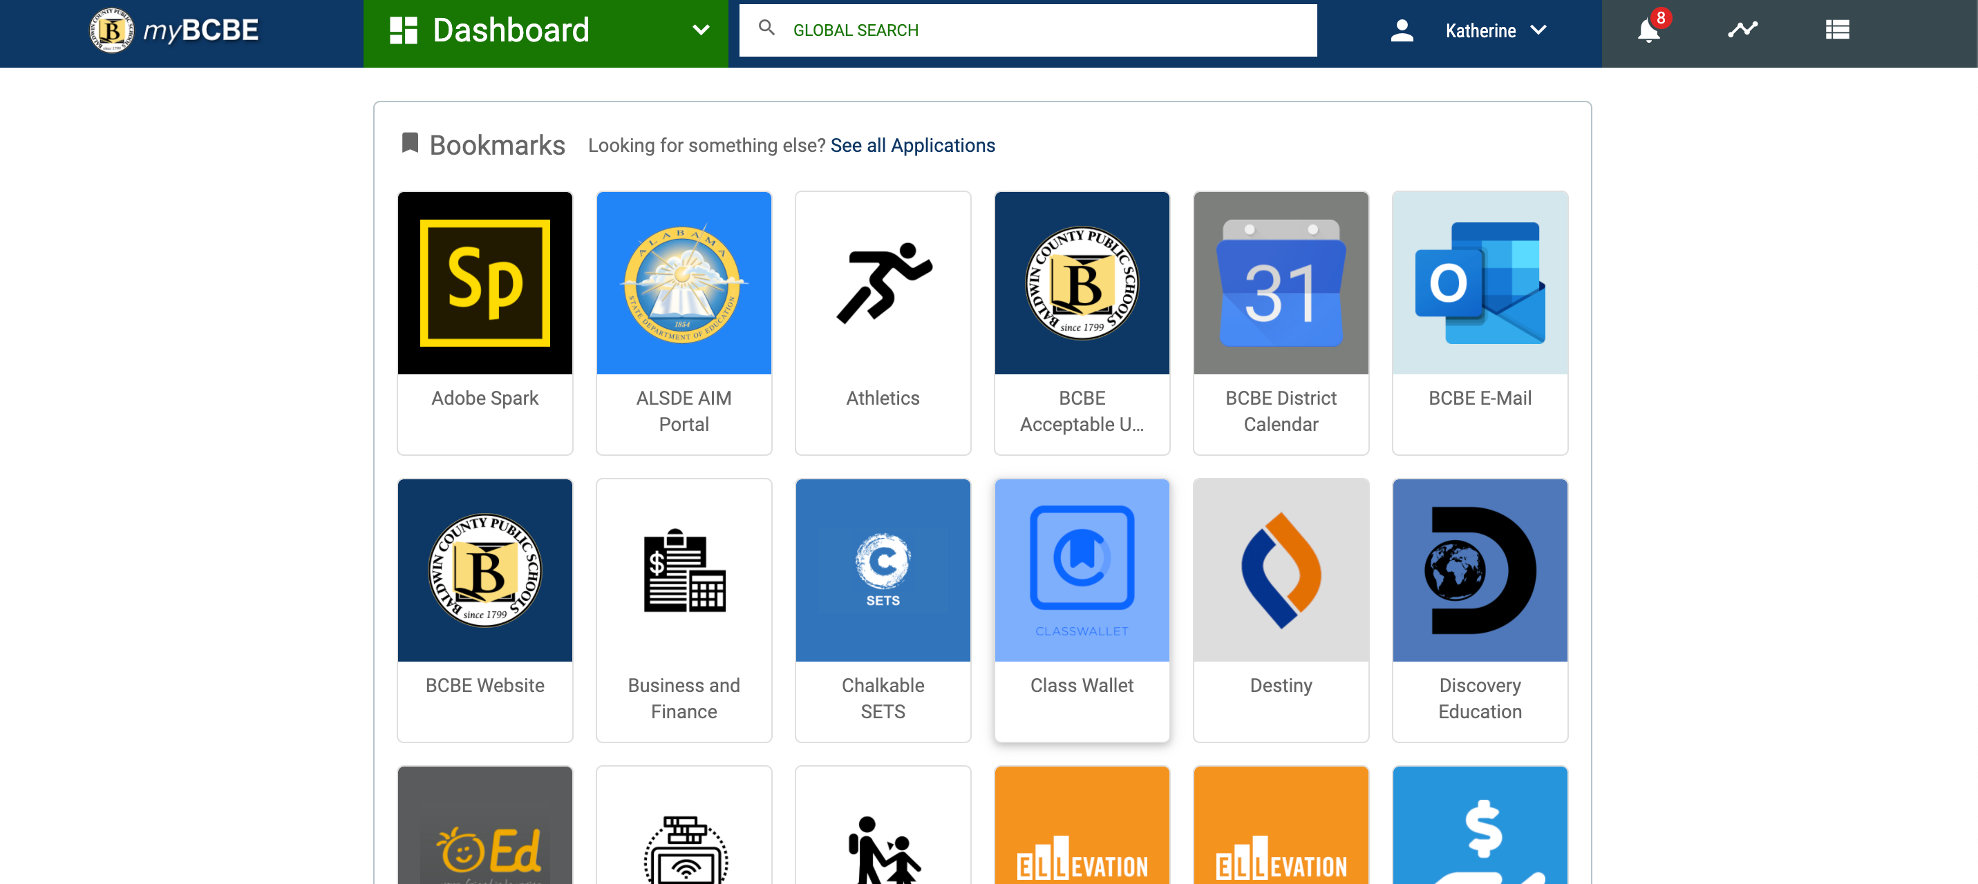Screen dimensions: 1978x884
Task: Click the Discovery Education label text
Action: tap(1480, 698)
